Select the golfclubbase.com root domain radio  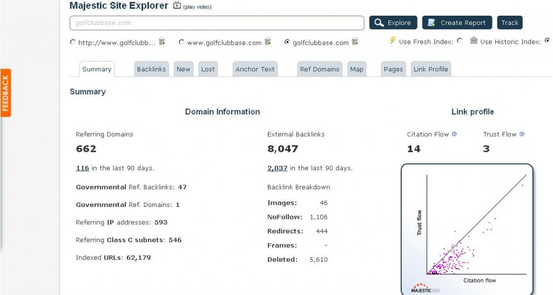287,42
